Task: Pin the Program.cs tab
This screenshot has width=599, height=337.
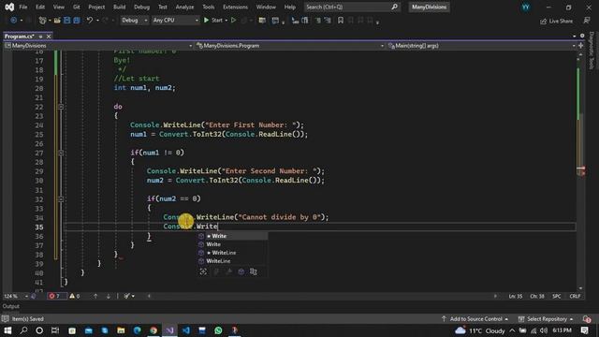Action: 40,37
